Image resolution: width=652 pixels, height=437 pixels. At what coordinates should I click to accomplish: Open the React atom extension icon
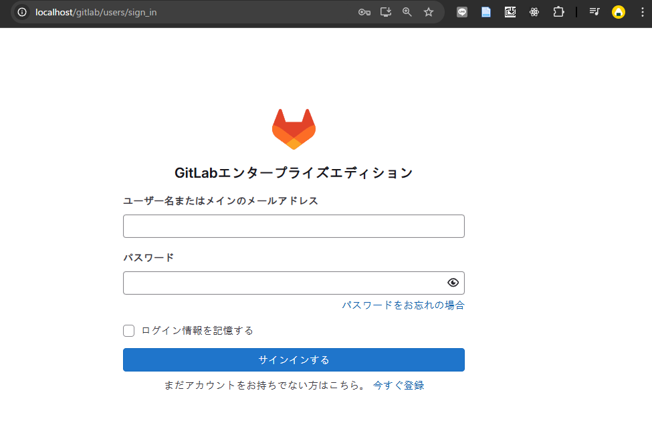click(534, 12)
